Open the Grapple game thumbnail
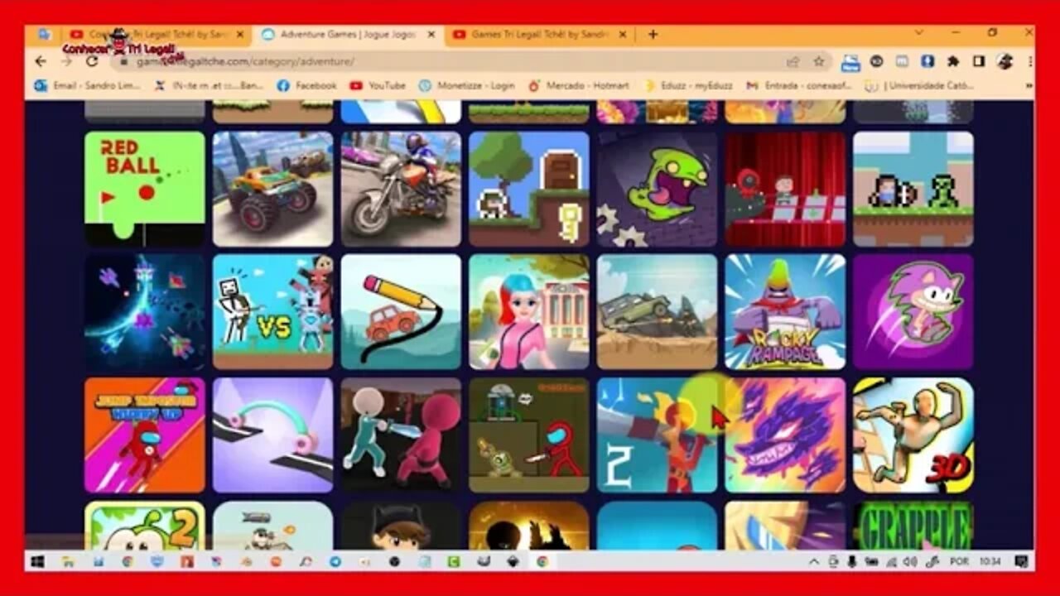The width and height of the screenshot is (1060, 596). [913, 526]
